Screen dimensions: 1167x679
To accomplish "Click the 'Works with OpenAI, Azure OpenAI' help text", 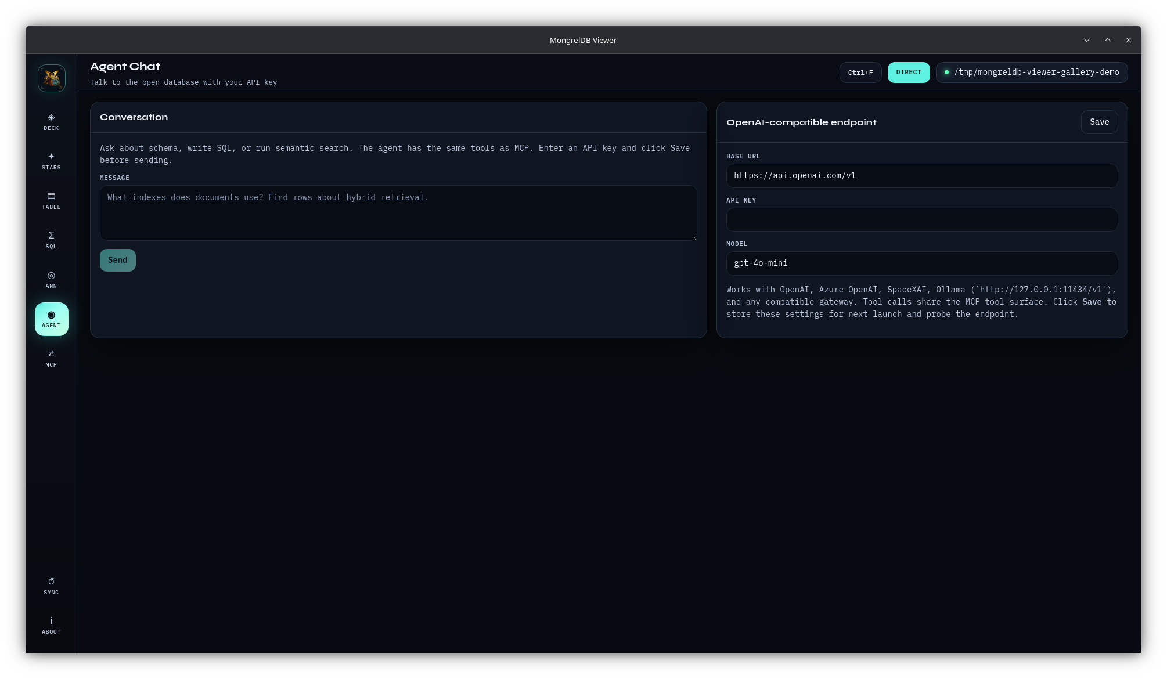I will point(921,302).
